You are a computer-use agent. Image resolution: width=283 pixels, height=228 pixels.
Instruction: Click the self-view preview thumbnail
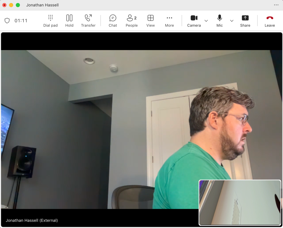point(240,203)
